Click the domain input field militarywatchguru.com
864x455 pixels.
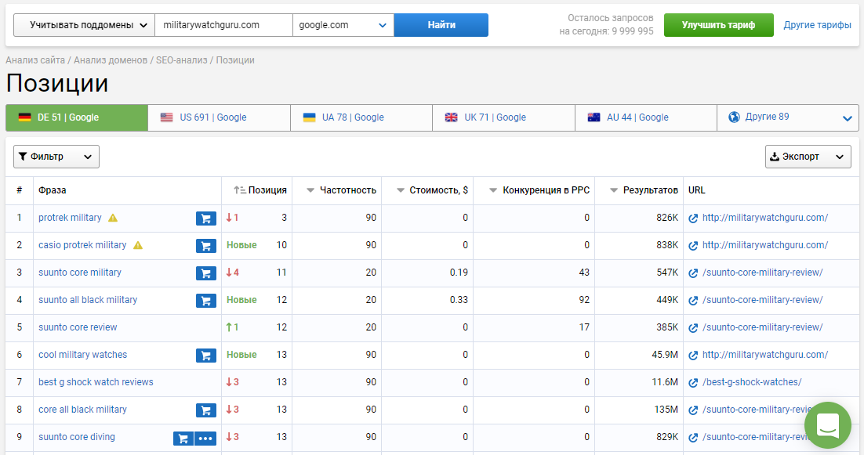click(x=223, y=25)
